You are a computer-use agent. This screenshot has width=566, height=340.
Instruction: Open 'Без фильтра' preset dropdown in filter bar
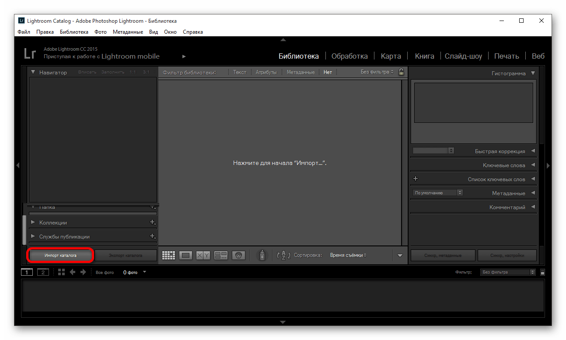coord(377,72)
